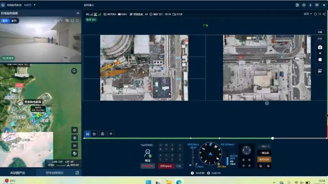Image resolution: width=328 pixels, height=184 pixels.
Task: Open the settings gear in top bar
Action: [x=304, y=5]
